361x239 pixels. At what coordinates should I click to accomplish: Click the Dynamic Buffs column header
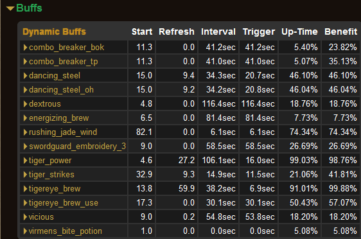(x=55, y=31)
